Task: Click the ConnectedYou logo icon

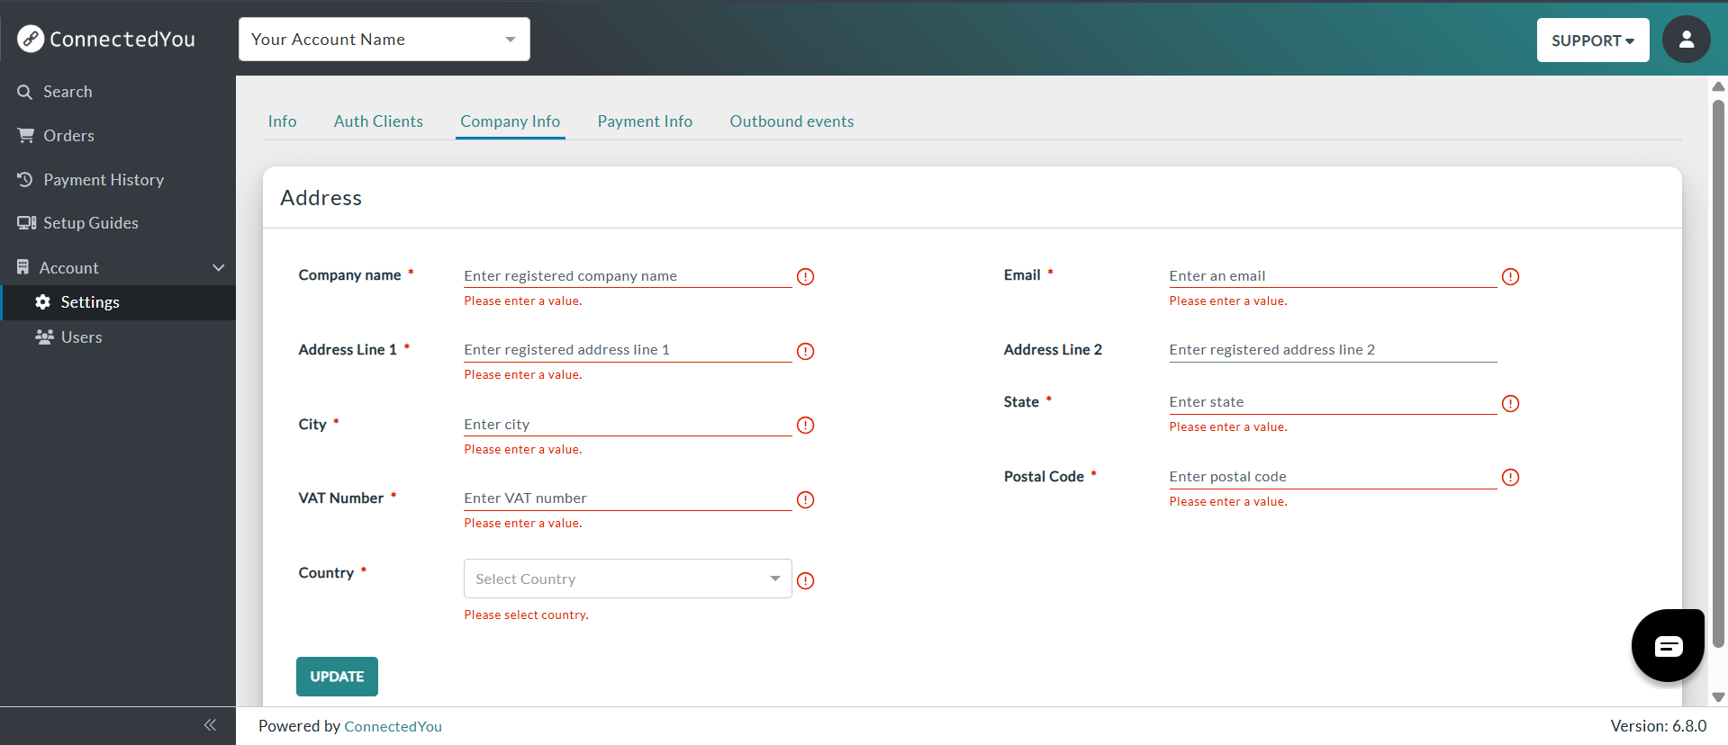Action: [x=31, y=39]
